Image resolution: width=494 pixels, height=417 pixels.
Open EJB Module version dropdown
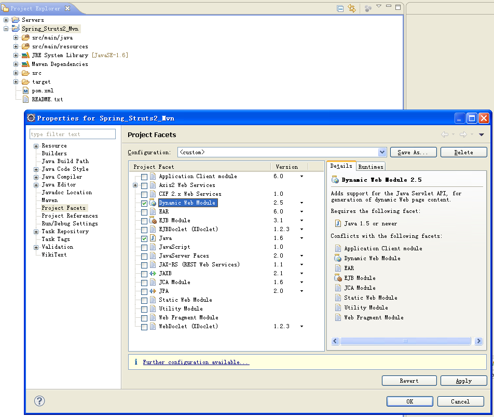click(x=301, y=220)
